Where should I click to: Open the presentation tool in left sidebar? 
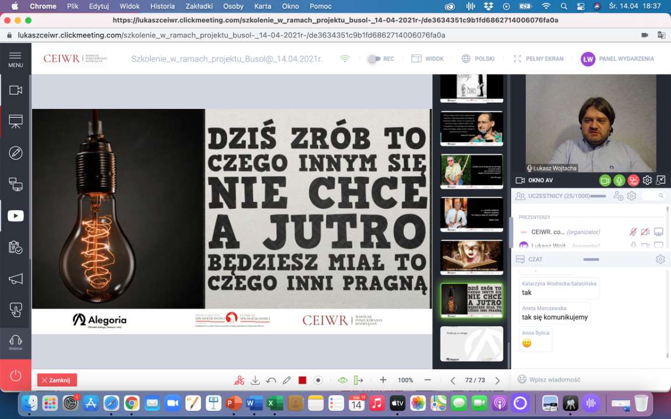tap(16, 121)
